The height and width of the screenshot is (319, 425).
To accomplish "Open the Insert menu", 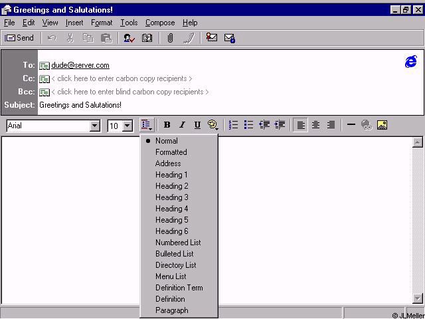I will point(74,23).
